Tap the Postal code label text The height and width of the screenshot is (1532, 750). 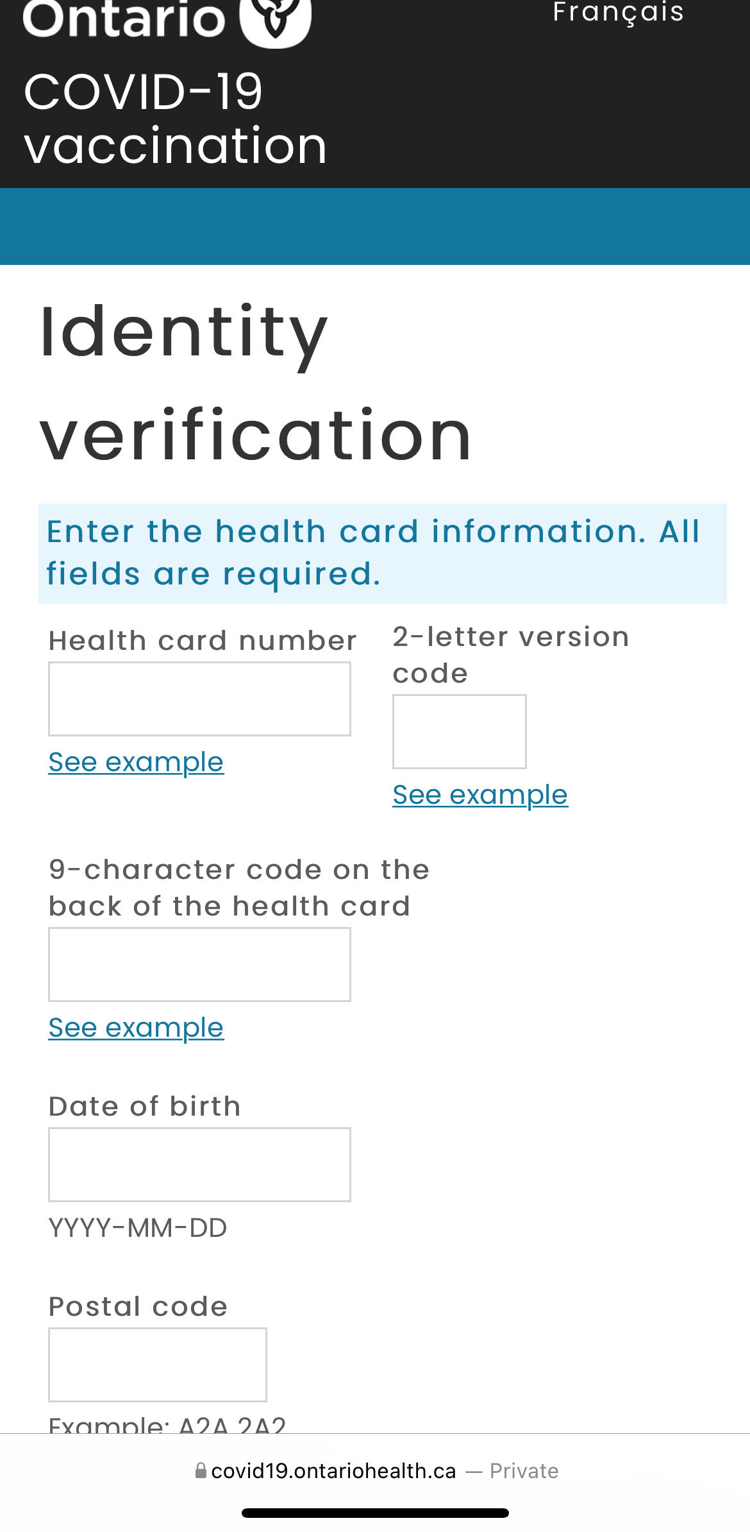click(138, 1306)
